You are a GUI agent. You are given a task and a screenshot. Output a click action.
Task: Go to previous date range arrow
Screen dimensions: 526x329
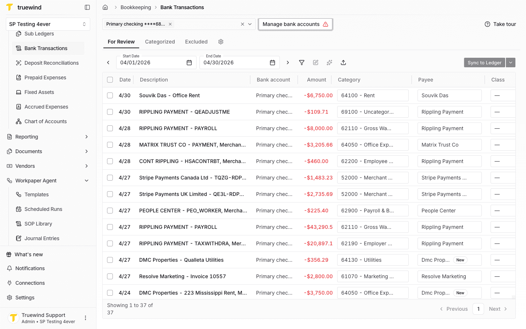pyautogui.click(x=108, y=63)
